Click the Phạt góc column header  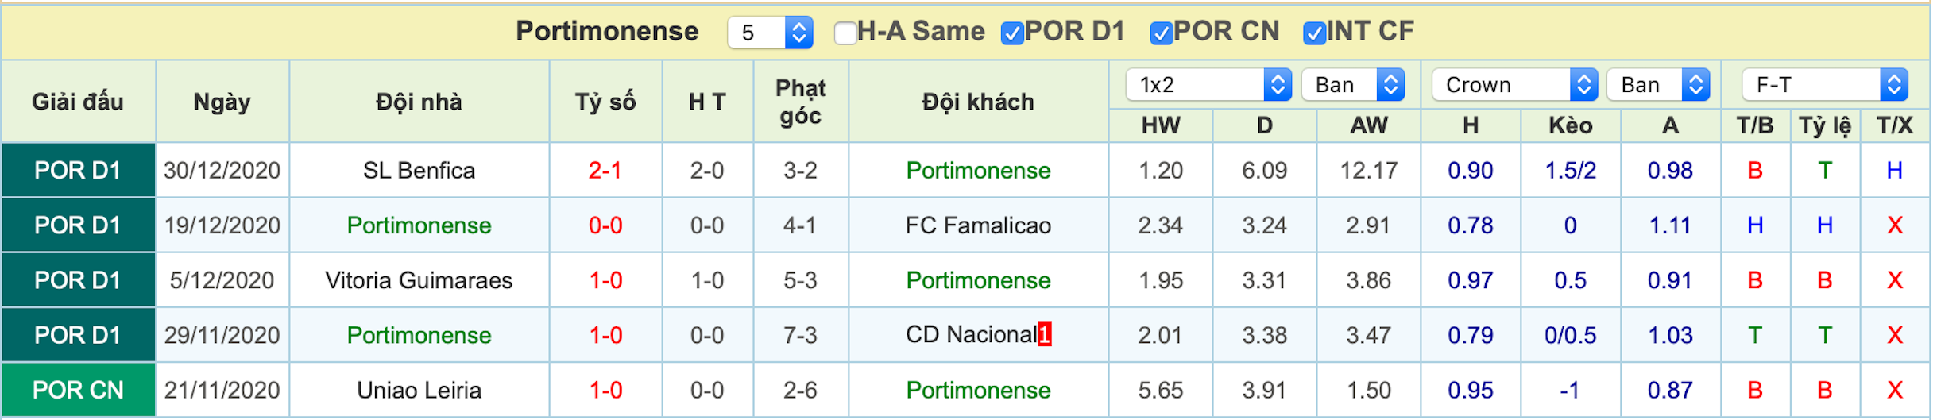pos(801,102)
